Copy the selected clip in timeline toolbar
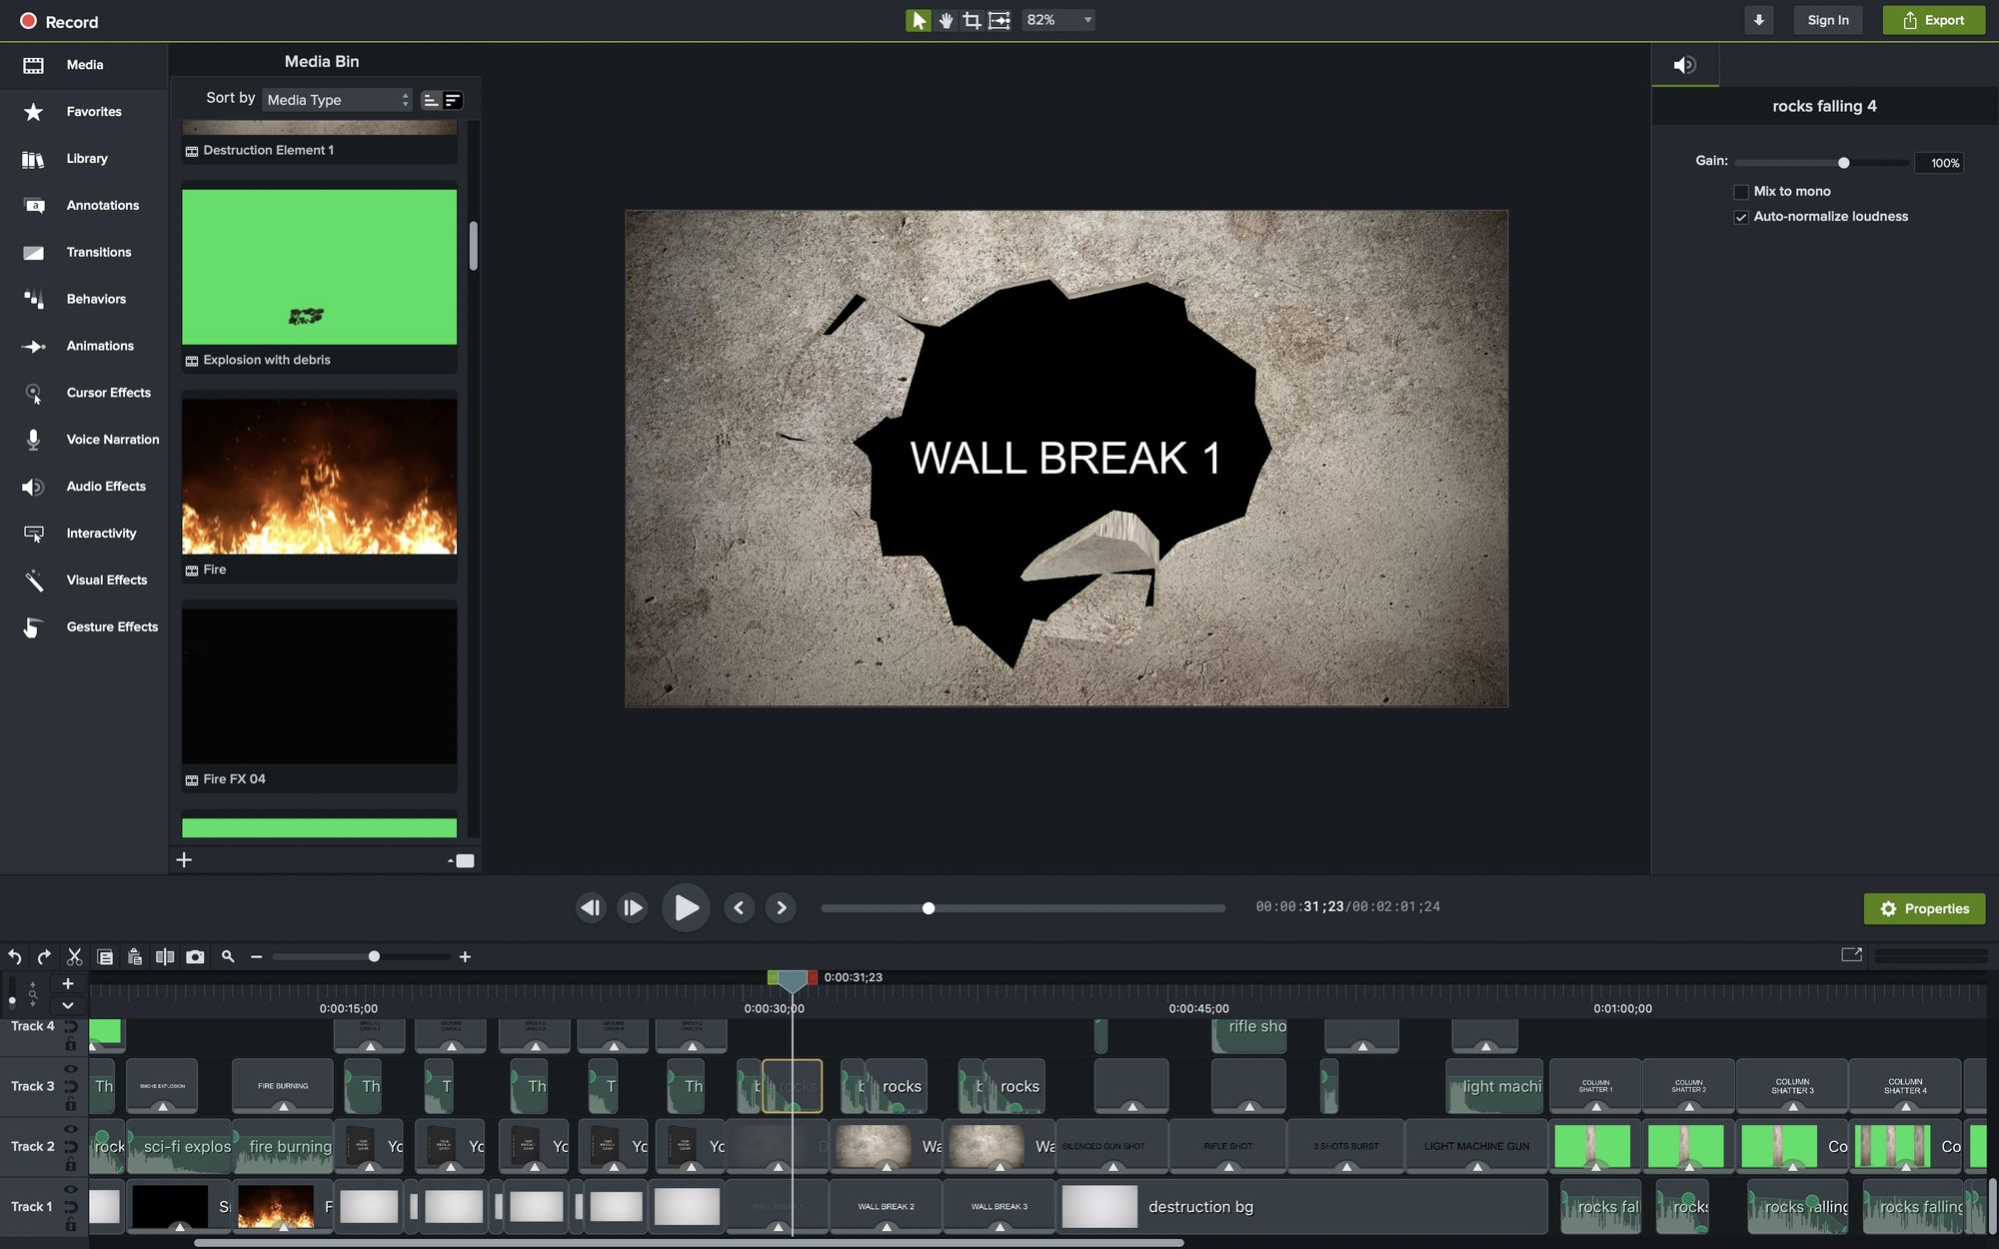 (x=105, y=956)
